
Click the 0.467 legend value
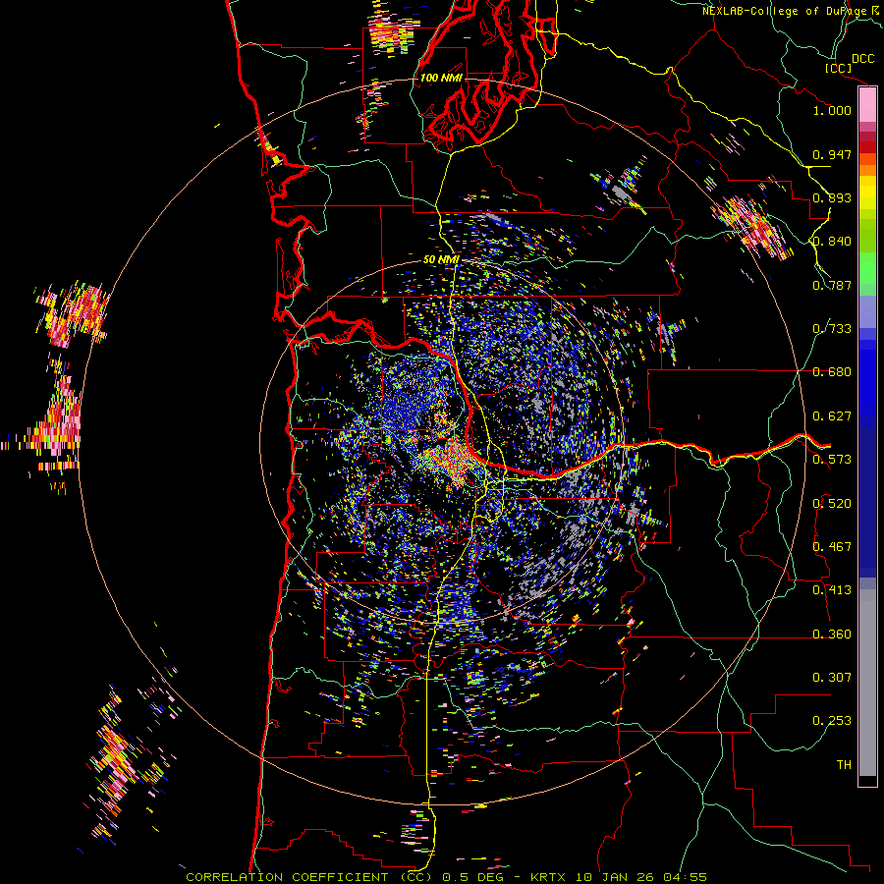[x=832, y=547]
